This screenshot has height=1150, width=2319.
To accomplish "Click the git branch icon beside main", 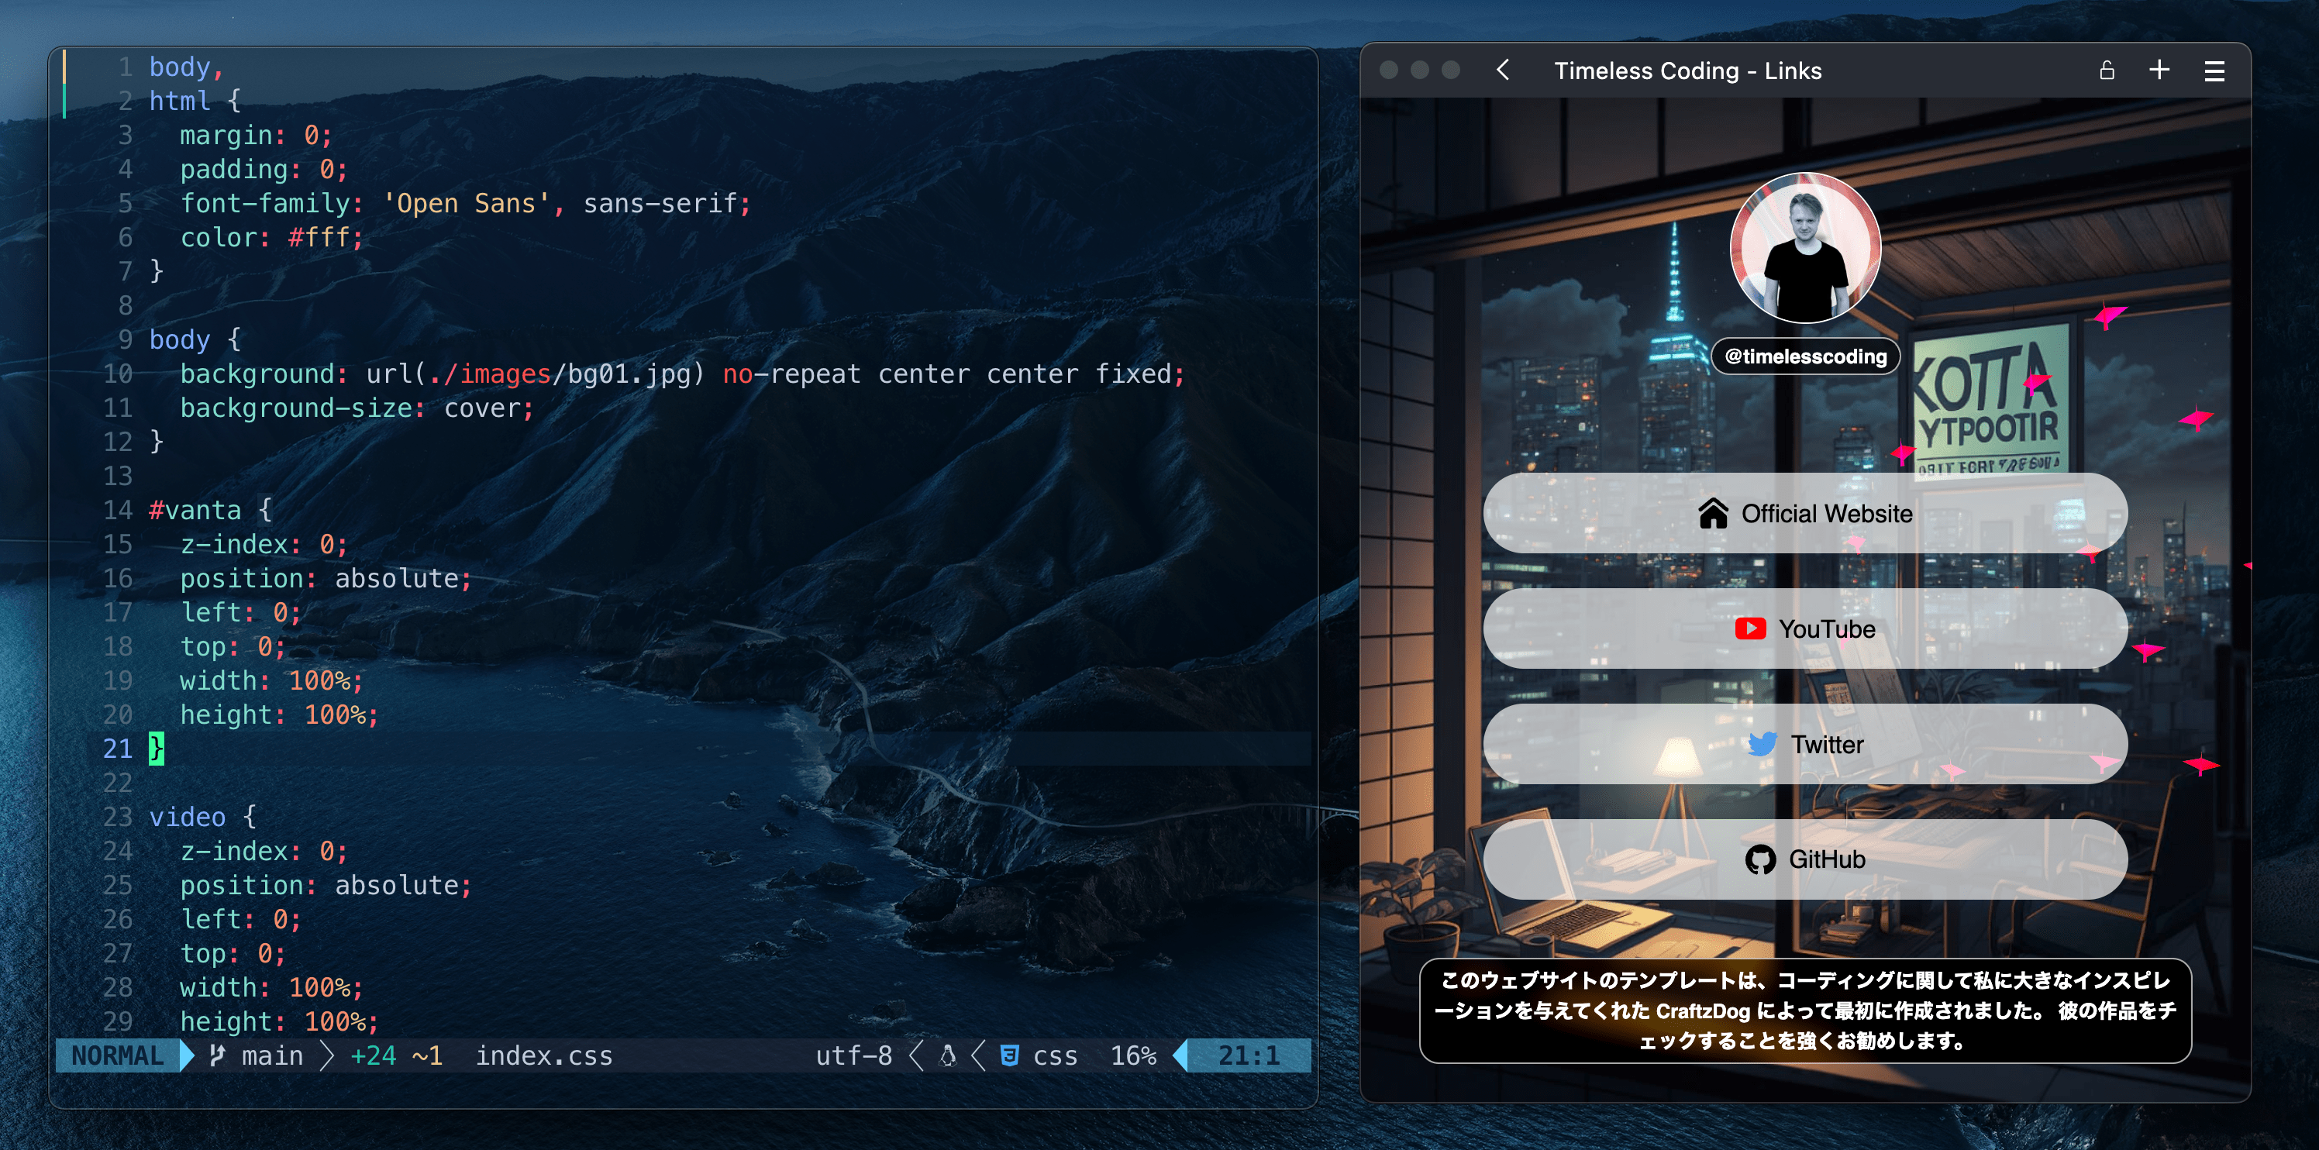I will 217,1055.
